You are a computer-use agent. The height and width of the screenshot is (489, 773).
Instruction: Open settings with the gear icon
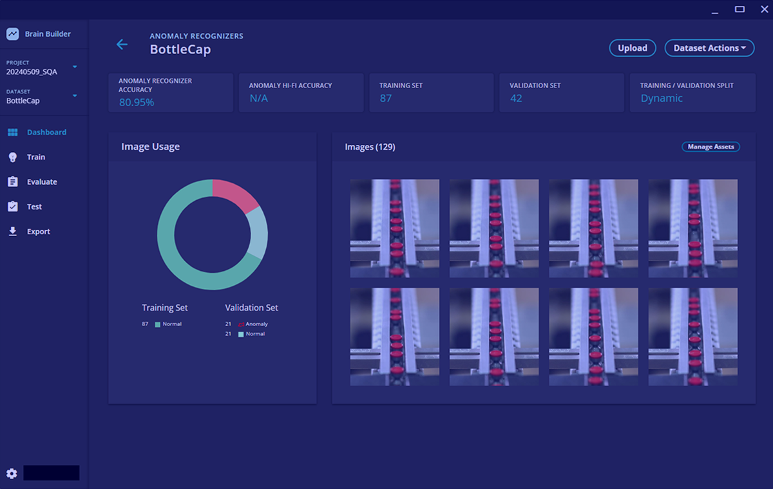click(x=12, y=474)
